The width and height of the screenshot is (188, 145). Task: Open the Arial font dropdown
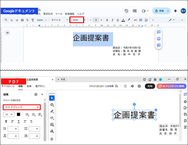[x=76, y=20]
